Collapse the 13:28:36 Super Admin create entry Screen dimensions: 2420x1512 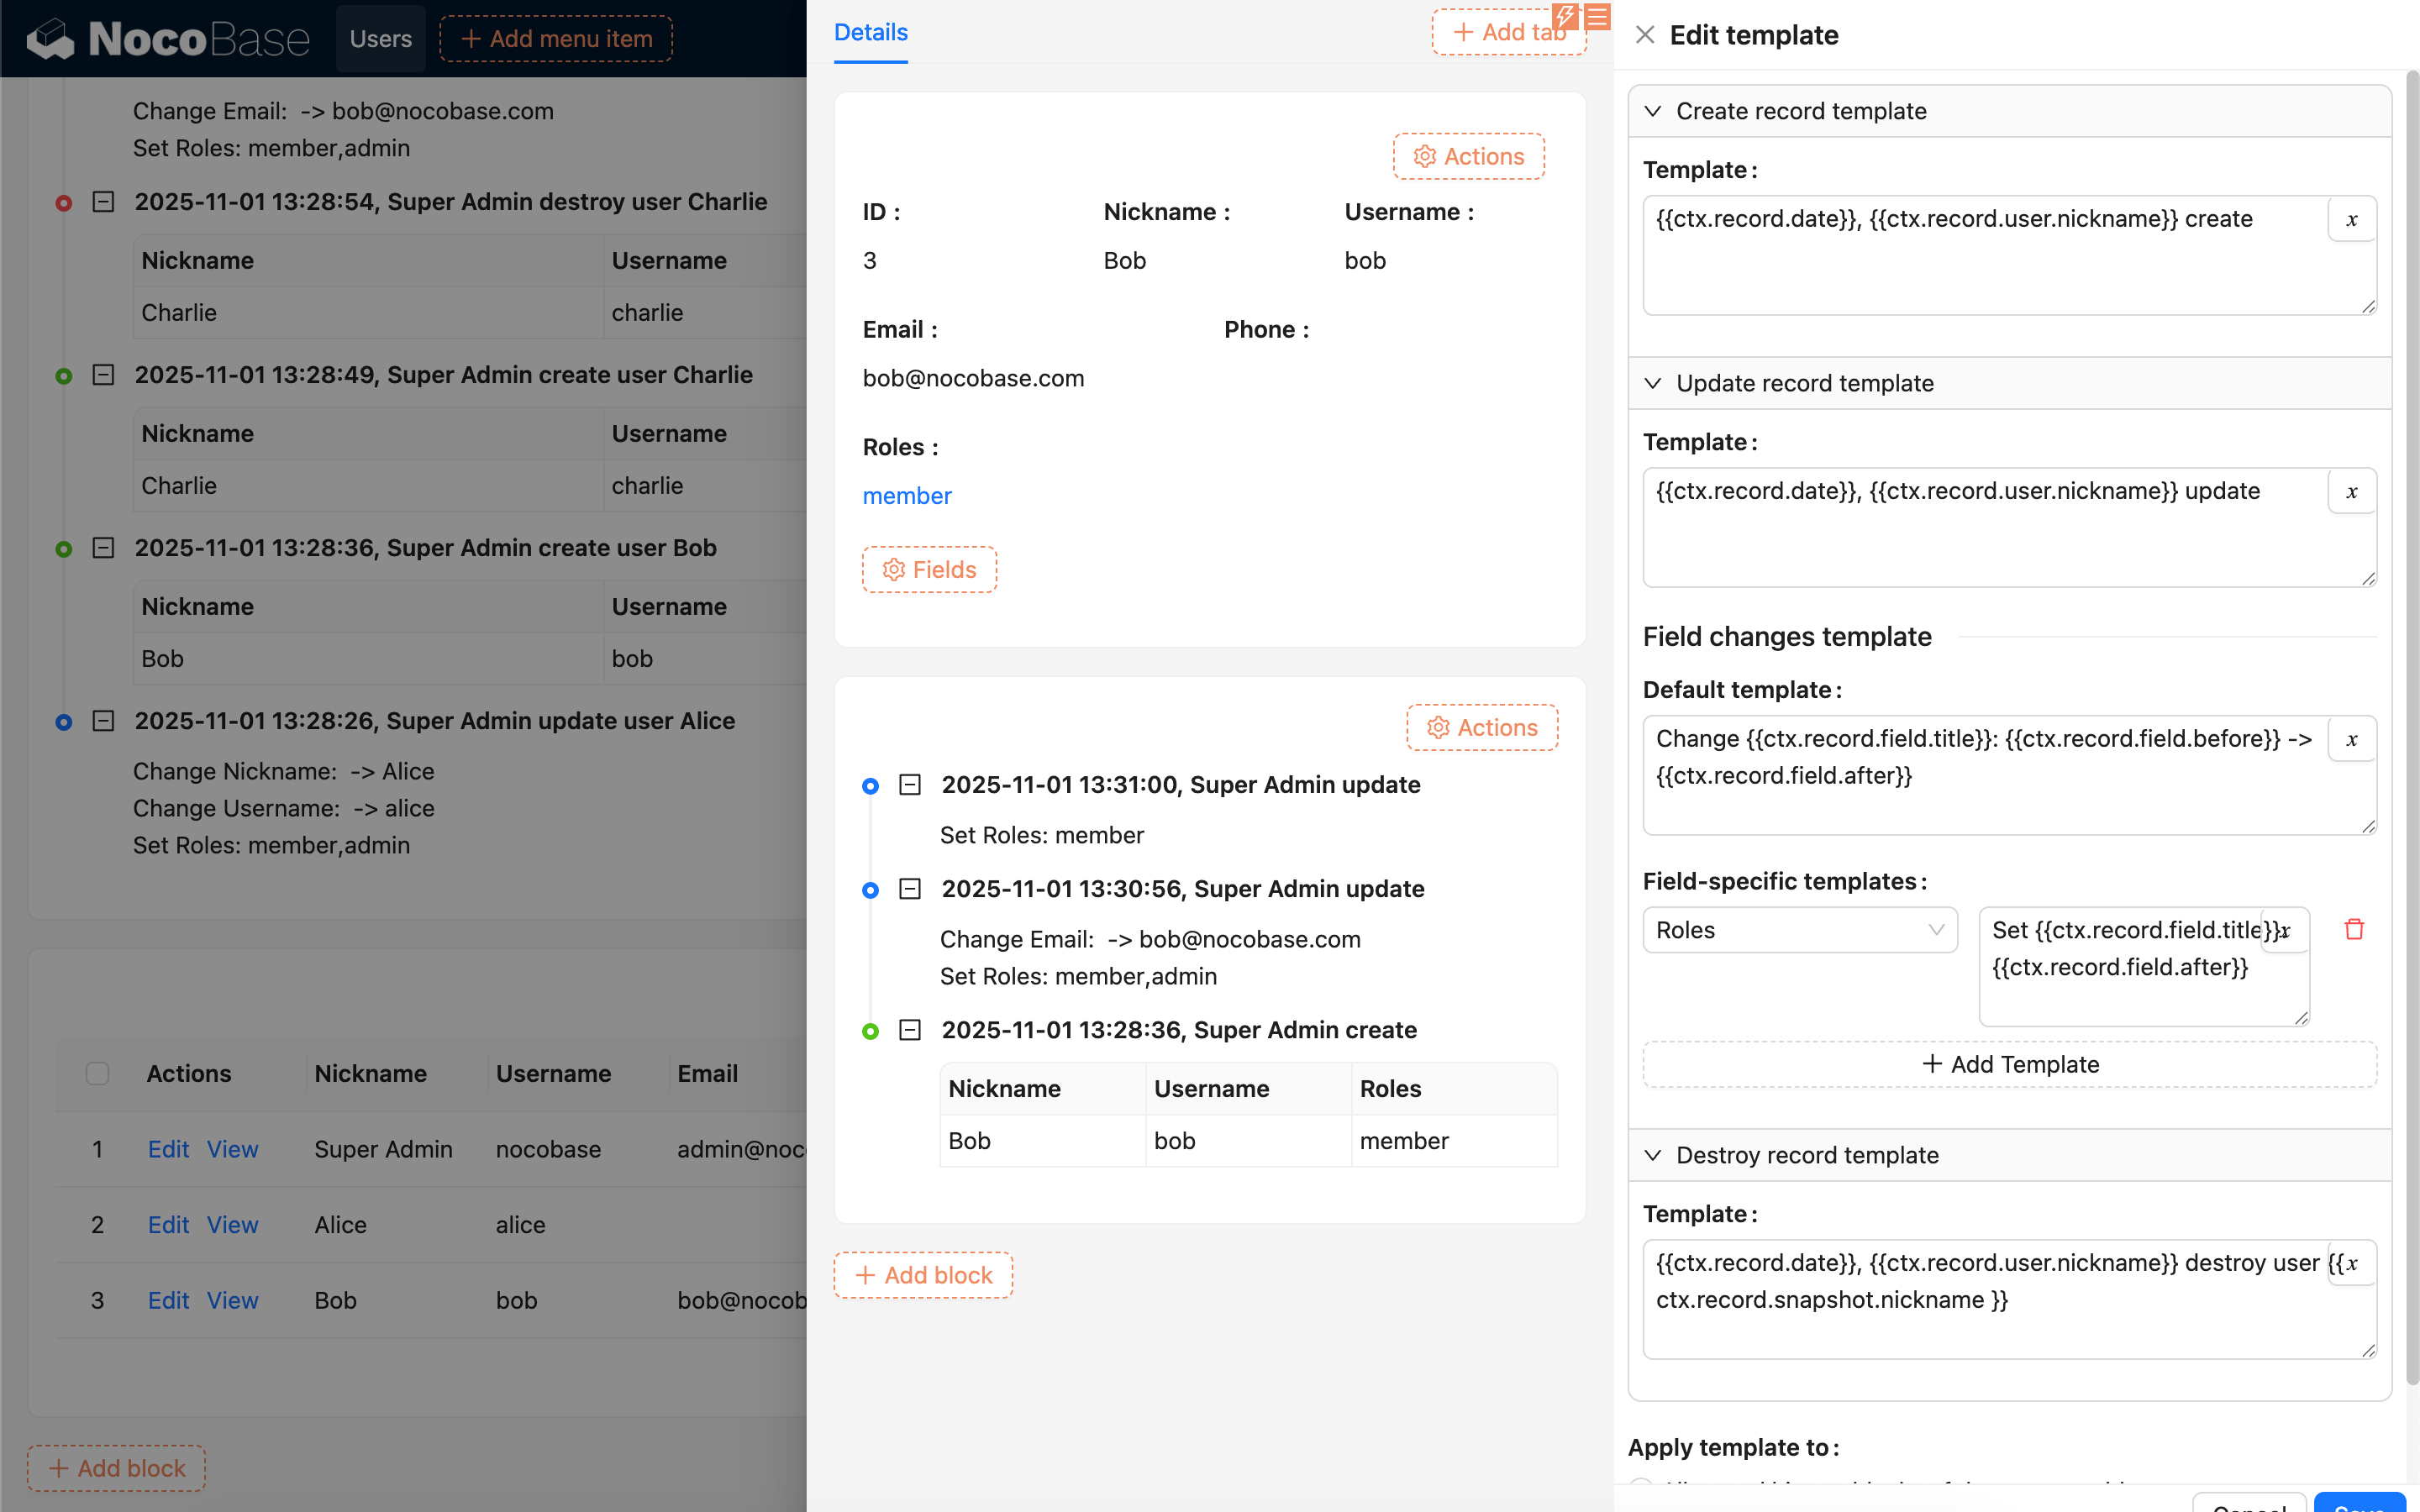(910, 1030)
